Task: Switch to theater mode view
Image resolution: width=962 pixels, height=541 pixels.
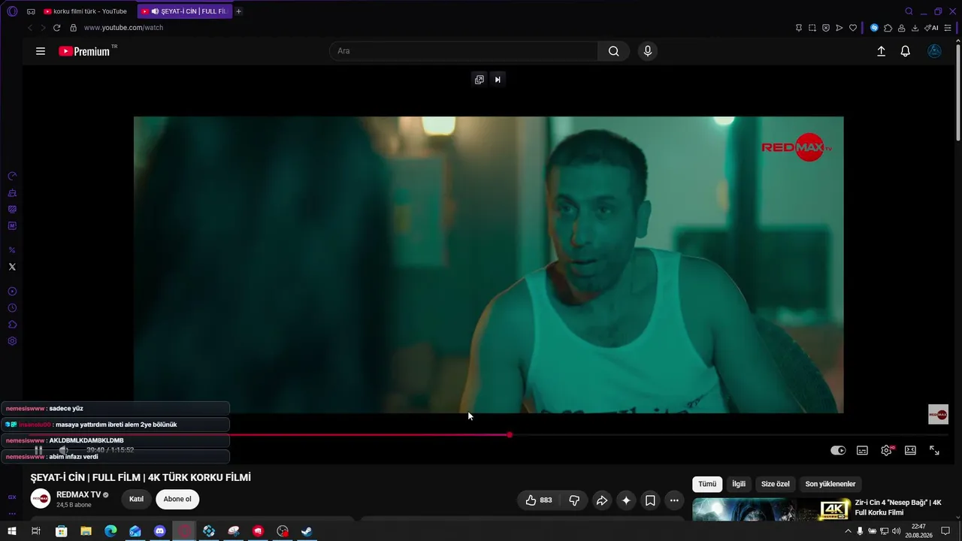Action: coord(910,450)
